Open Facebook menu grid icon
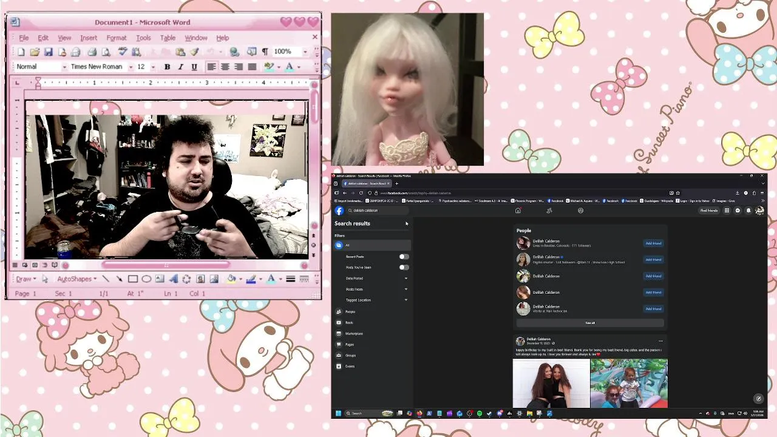 (727, 211)
